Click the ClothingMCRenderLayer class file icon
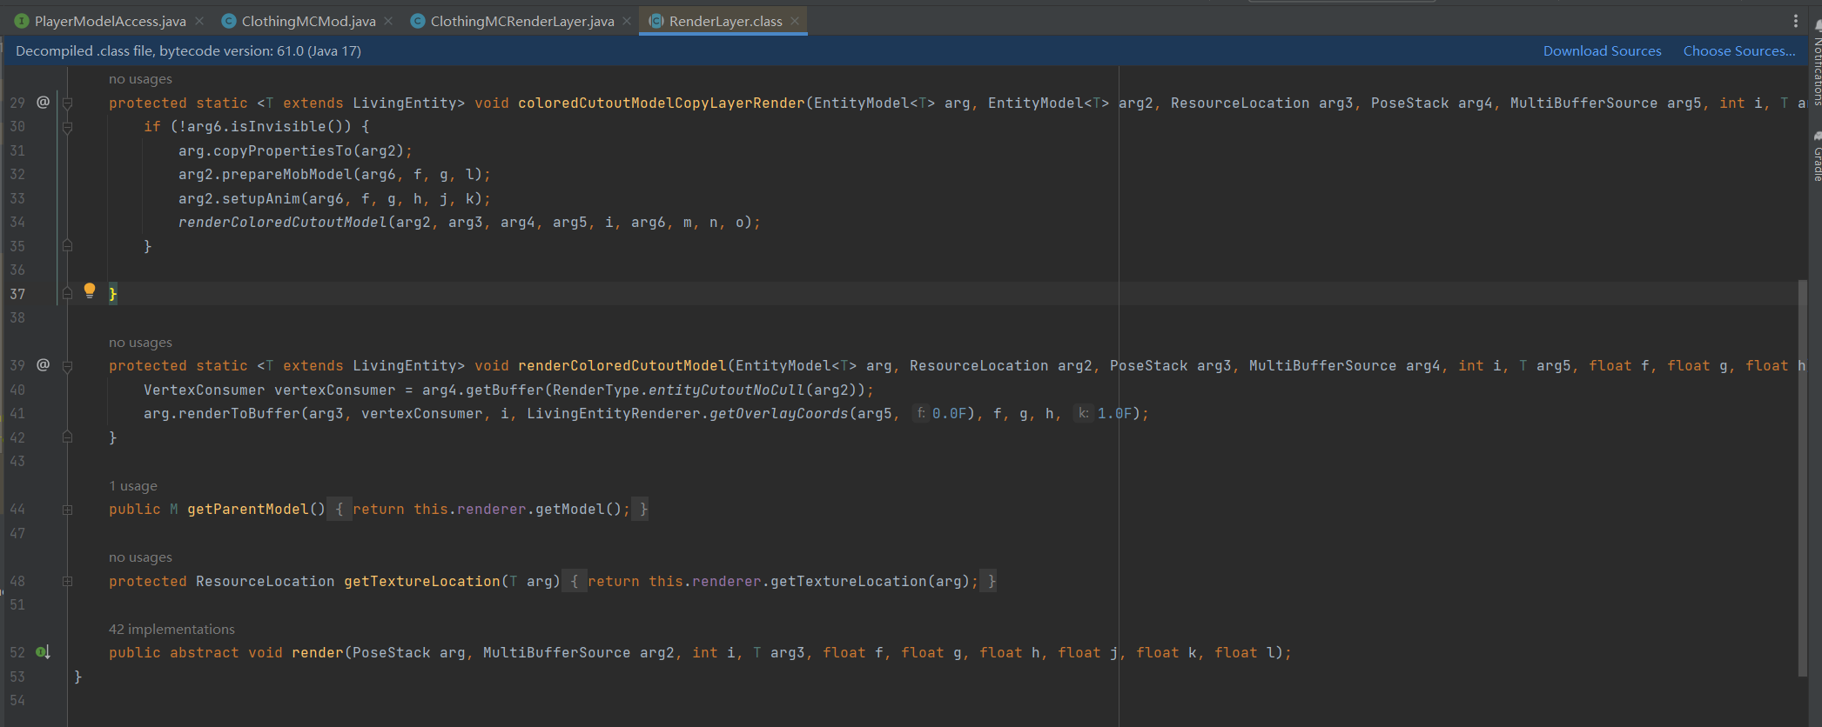The height and width of the screenshot is (727, 1822). pyautogui.click(x=418, y=21)
